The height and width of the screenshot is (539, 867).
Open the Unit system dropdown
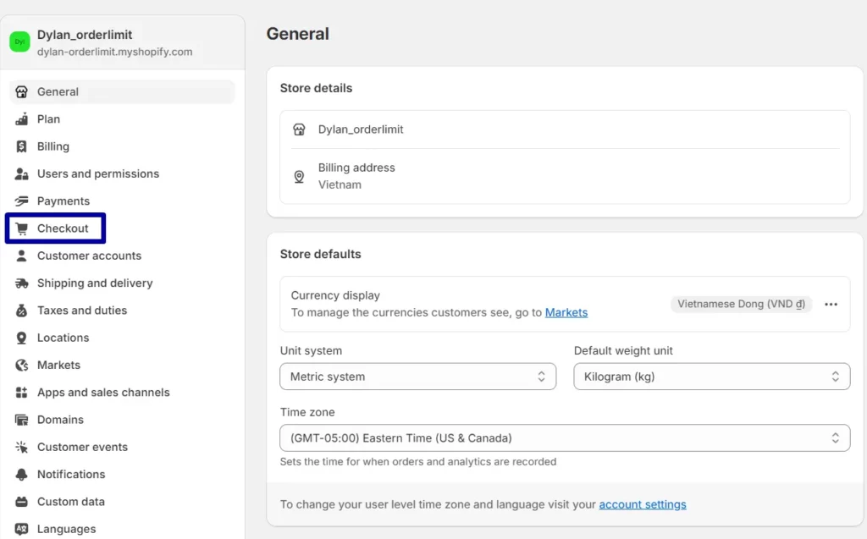(x=418, y=377)
